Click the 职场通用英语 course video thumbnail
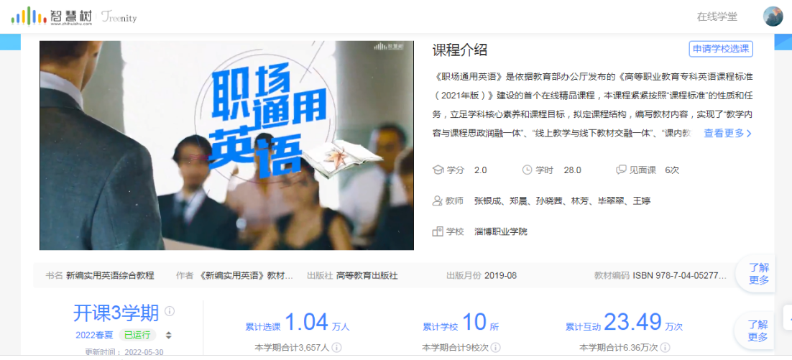Viewport: 792px width, 360px height. point(227,145)
